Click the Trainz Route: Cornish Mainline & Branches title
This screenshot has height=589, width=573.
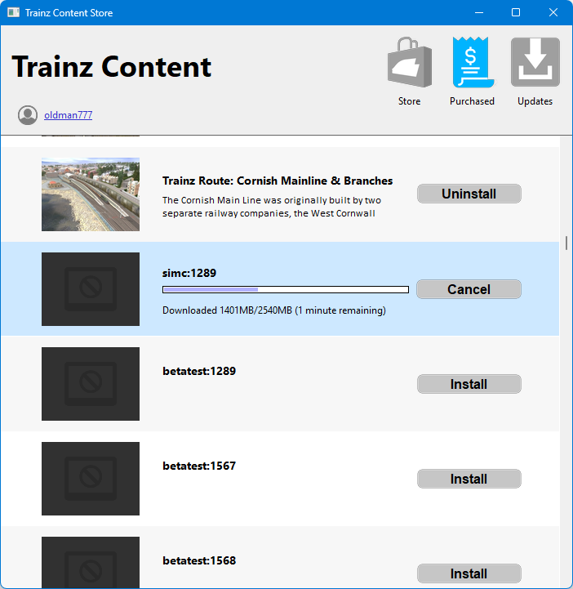pos(278,181)
